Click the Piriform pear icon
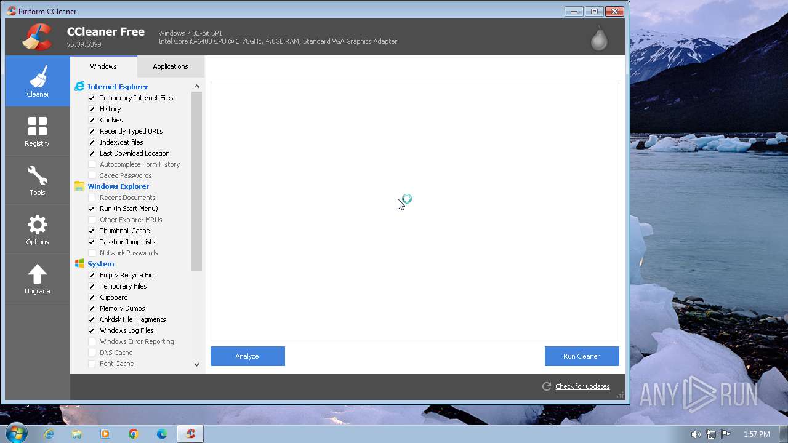The width and height of the screenshot is (788, 443). tap(599, 38)
